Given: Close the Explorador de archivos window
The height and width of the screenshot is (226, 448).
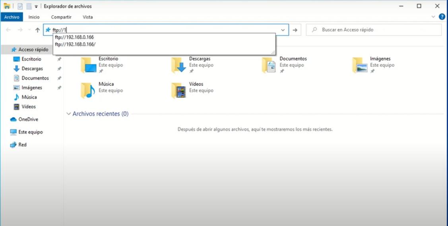Looking at the screenshot, I should point(437,6).
